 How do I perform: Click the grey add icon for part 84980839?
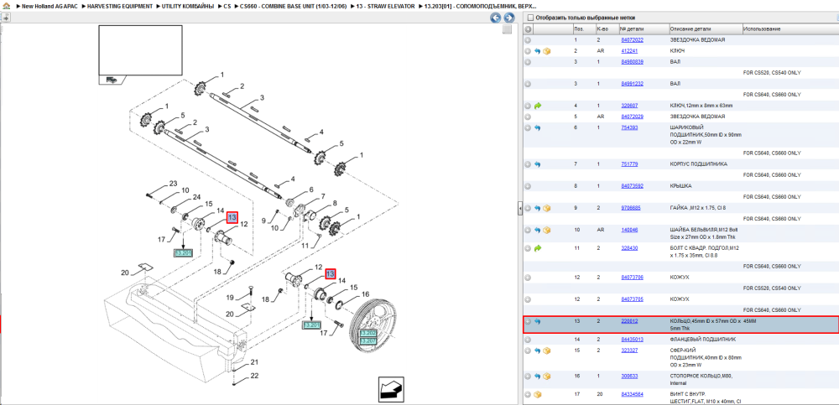tap(528, 62)
